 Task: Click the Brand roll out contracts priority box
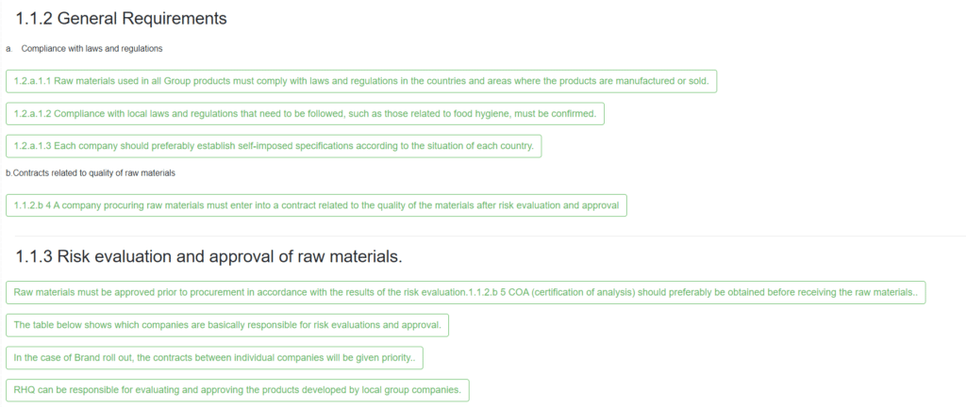tap(214, 358)
